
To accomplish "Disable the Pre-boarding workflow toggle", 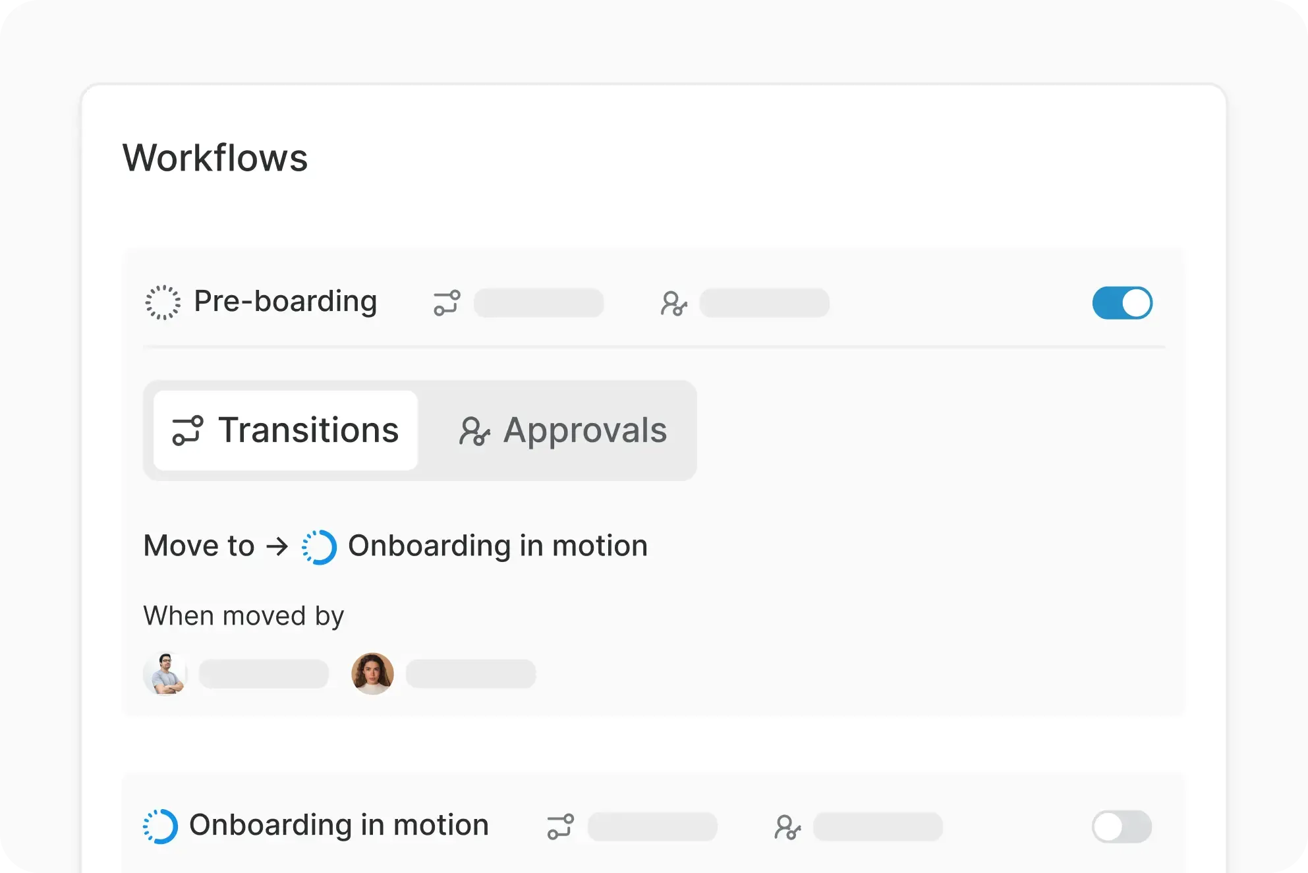I will (x=1122, y=302).
